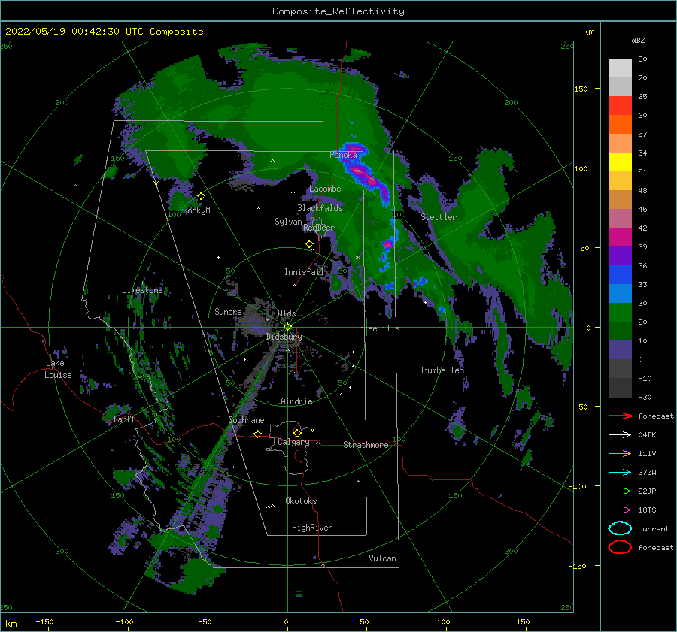Click the 22JP legend label
This screenshot has height=632, width=677.
647,491
